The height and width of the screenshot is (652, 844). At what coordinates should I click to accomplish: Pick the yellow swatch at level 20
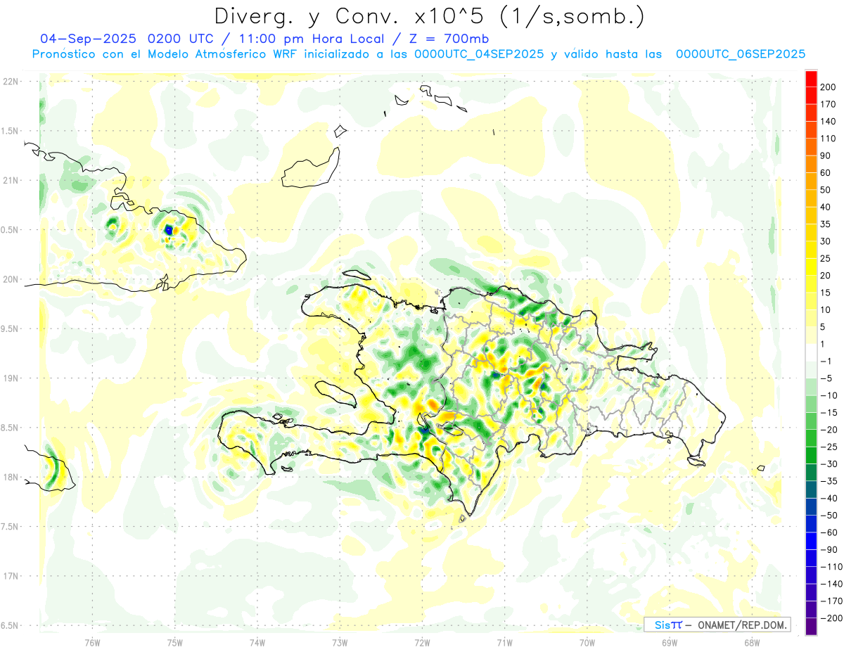pos(811,267)
